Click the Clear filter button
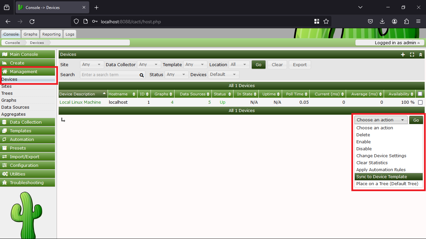The width and height of the screenshot is (426, 239). click(x=277, y=64)
